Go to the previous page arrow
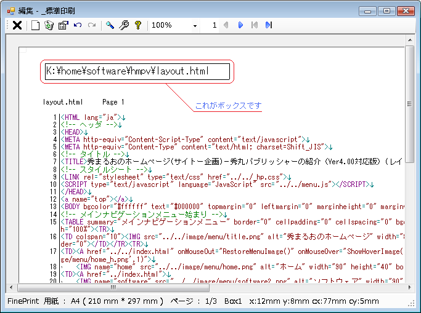Viewport: 421px width, 313px height. [x=226, y=25]
